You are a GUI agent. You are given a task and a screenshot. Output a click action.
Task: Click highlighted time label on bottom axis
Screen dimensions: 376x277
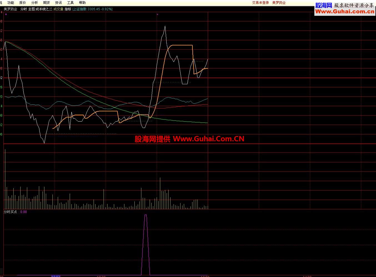56,276
